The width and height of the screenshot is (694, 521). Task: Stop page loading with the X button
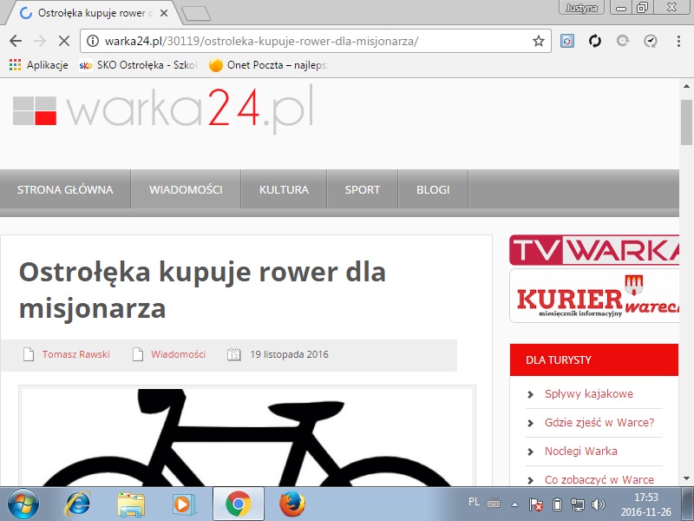point(64,41)
